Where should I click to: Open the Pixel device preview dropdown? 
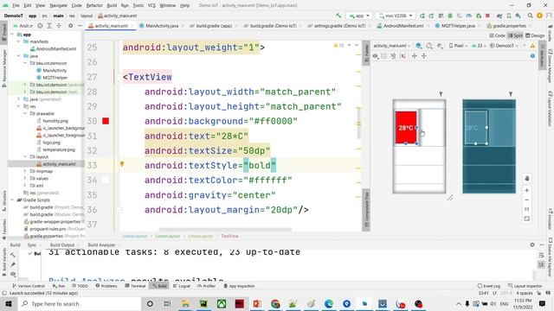click(458, 46)
